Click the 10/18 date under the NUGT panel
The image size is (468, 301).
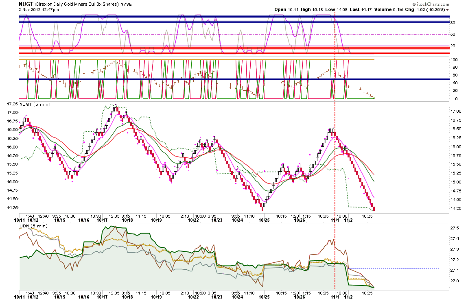pyautogui.click(x=127, y=220)
